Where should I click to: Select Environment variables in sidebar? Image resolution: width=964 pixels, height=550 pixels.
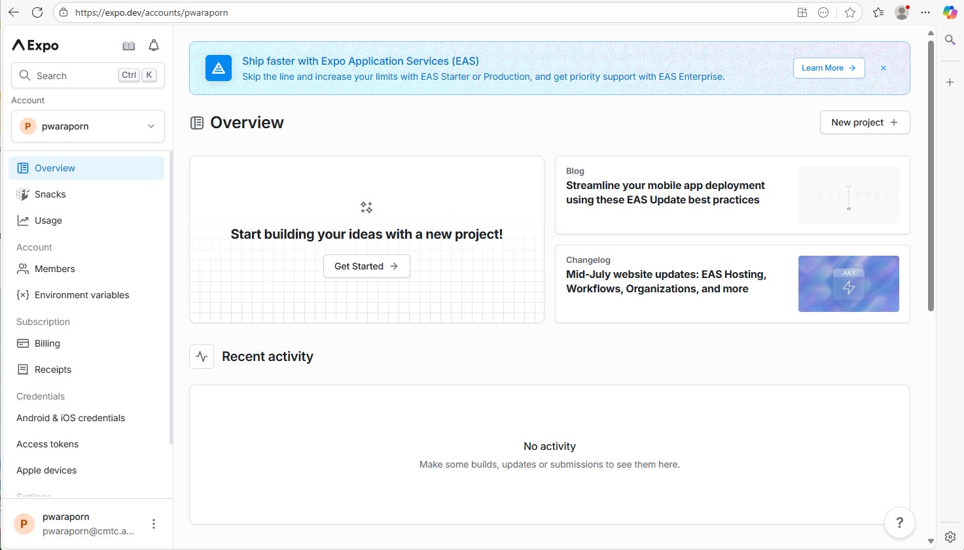click(x=82, y=295)
